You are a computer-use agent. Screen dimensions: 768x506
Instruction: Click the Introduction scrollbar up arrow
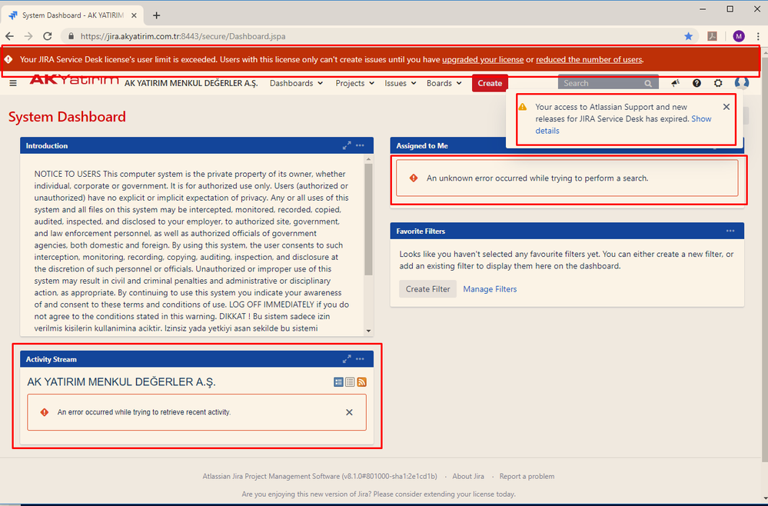(369, 160)
